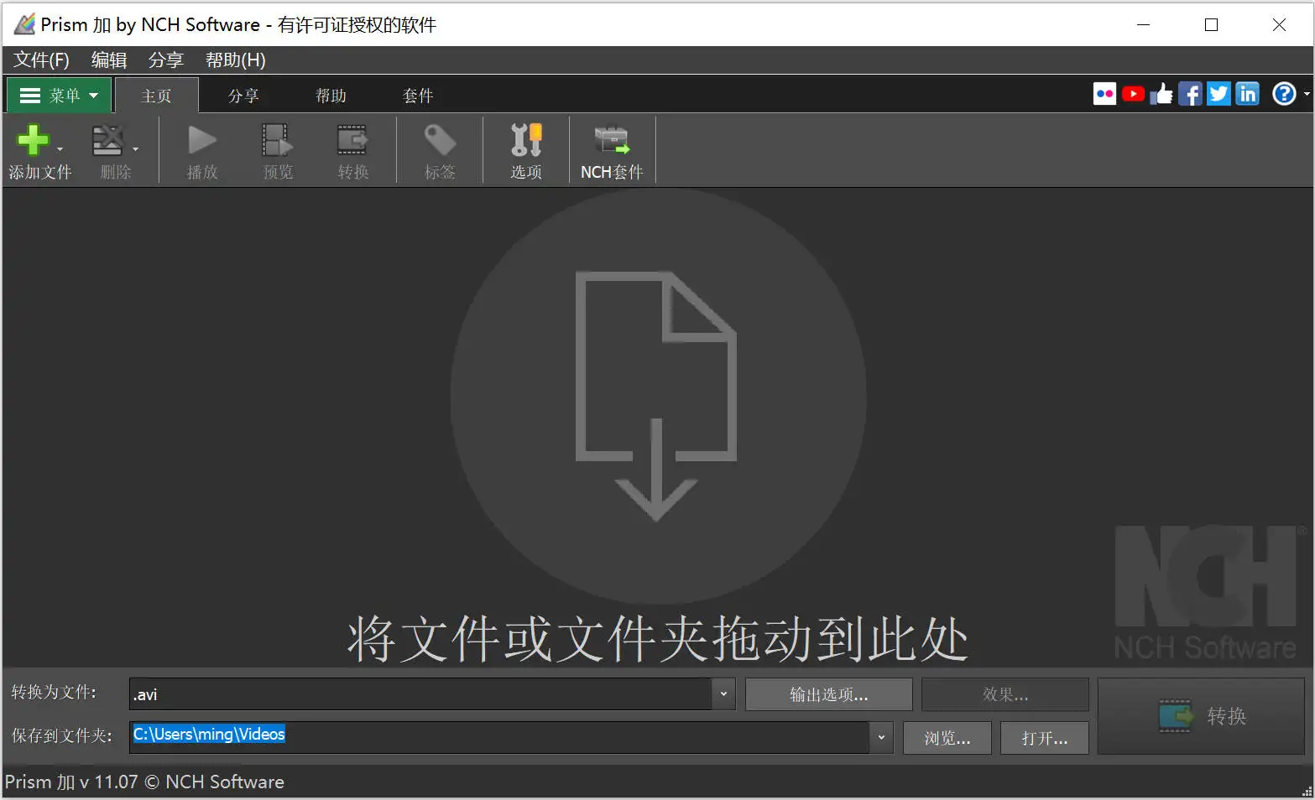Share via the Facebook icon
Image resolution: width=1315 pixels, height=800 pixels.
point(1190,94)
